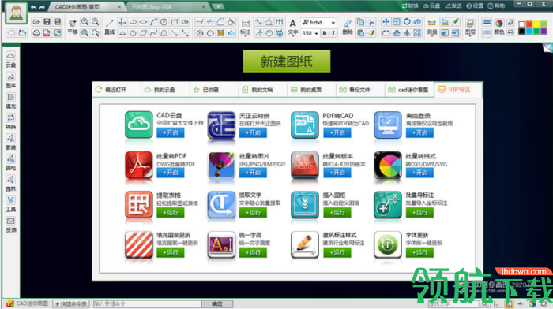Open the 图层 layers tool
553x309 pixels.
[470, 27]
